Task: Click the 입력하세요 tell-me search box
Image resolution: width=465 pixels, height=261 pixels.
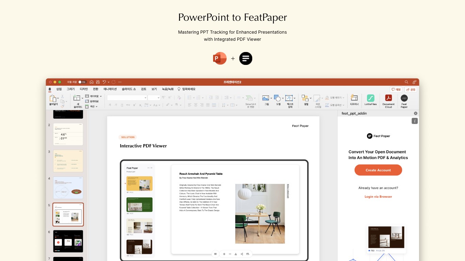Action: (186, 89)
